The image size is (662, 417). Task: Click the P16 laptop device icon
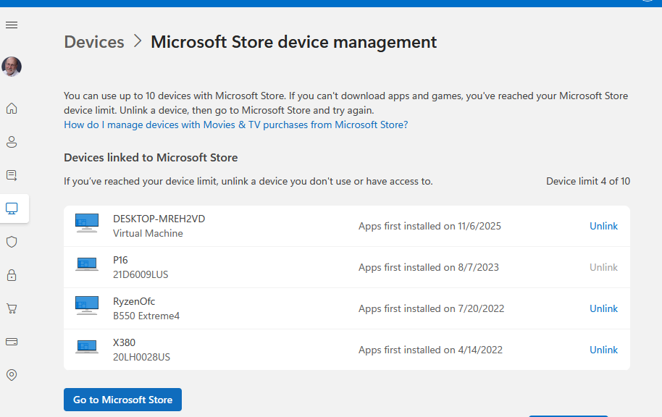(x=87, y=264)
